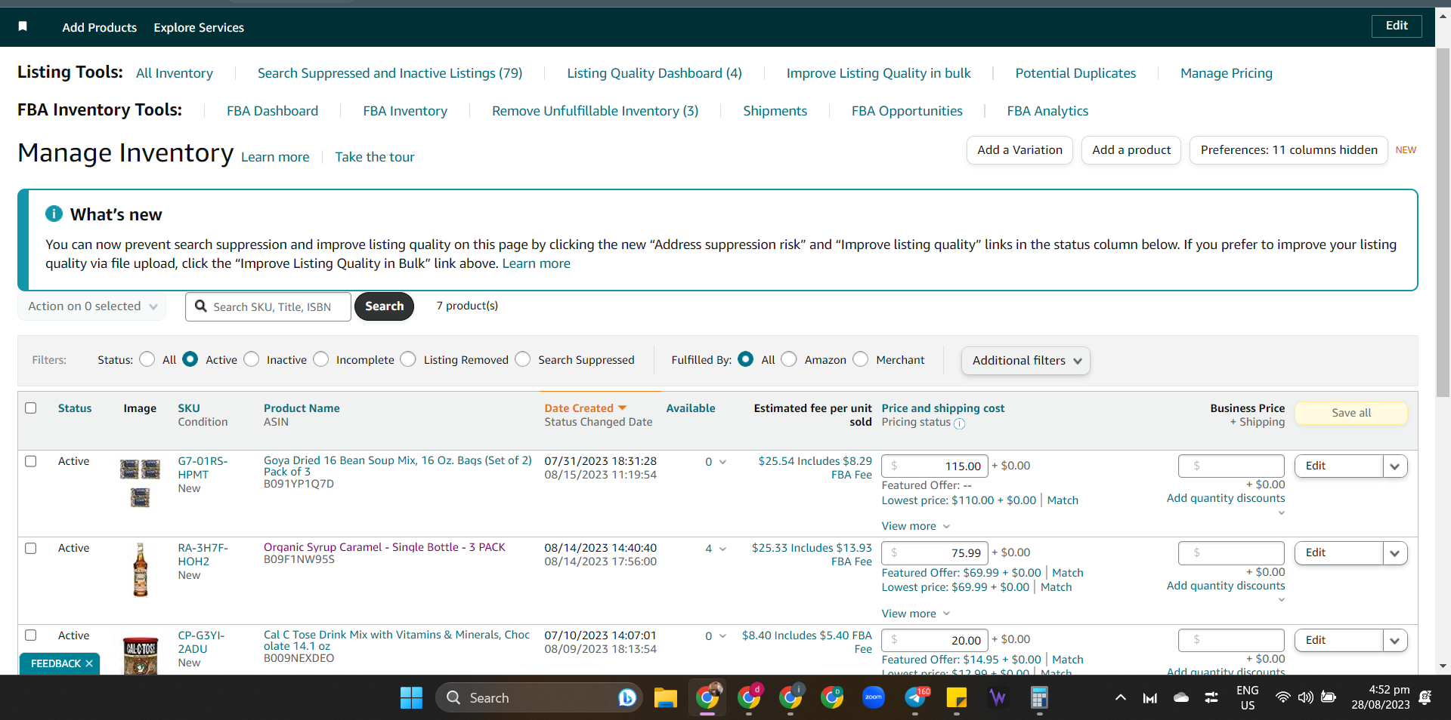The height and width of the screenshot is (720, 1451).
Task: Open Remove Unfulfillable Inventory (3)
Action: (596, 111)
